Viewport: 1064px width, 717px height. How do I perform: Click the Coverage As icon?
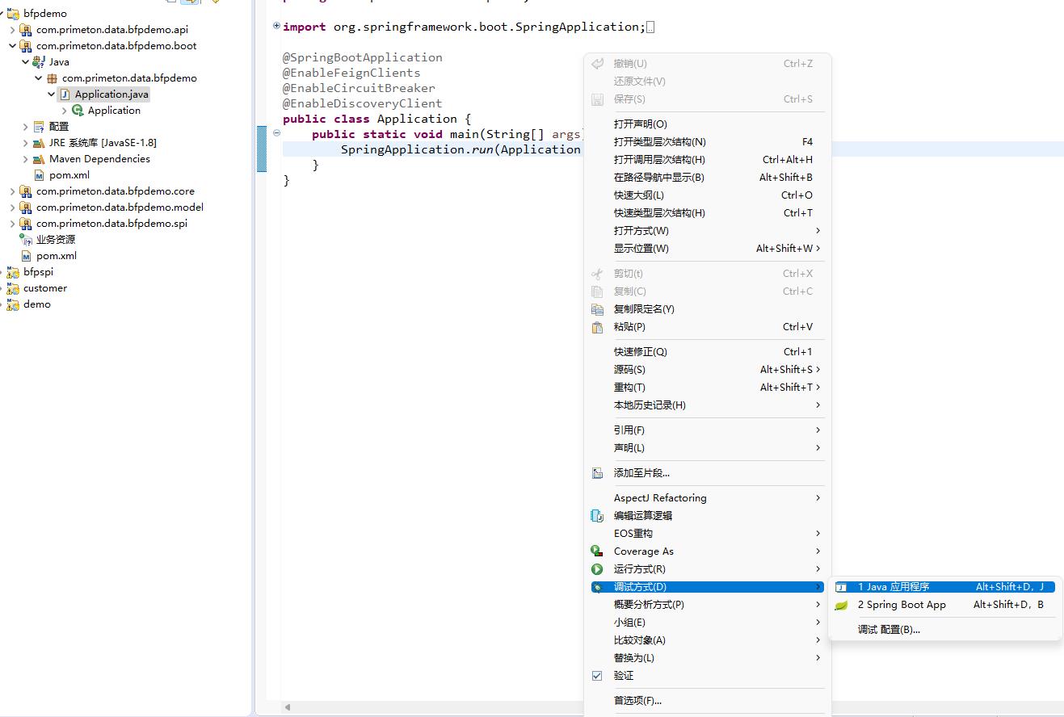pyautogui.click(x=597, y=551)
